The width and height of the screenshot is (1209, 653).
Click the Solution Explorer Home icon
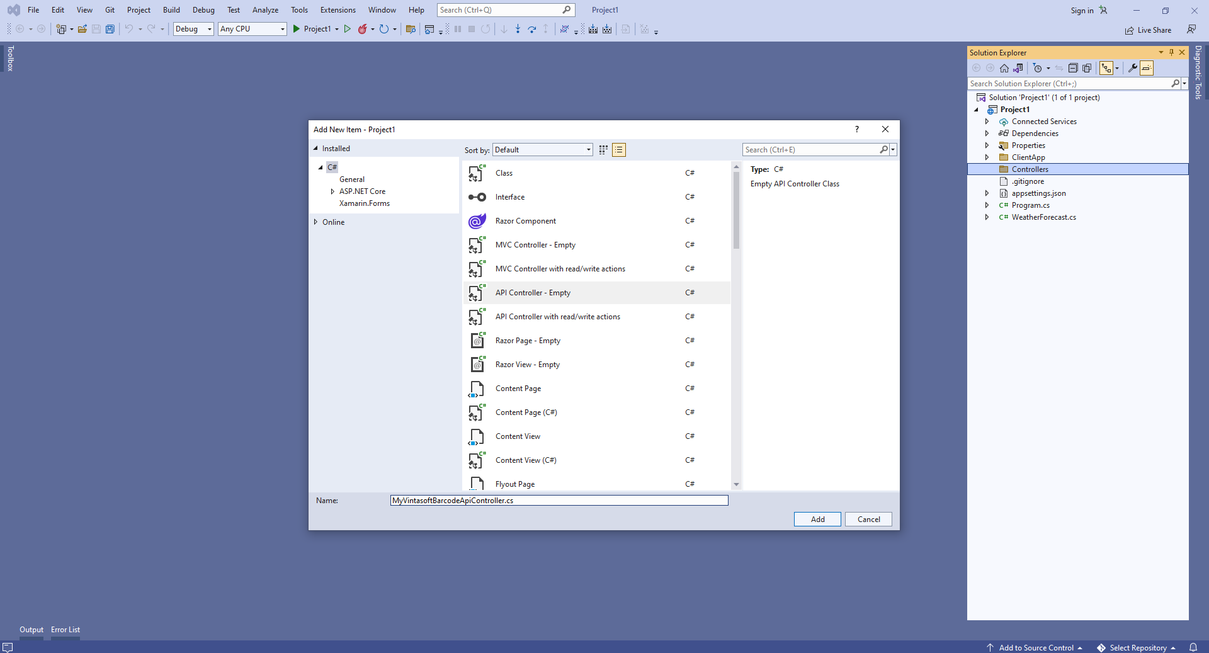(1004, 68)
